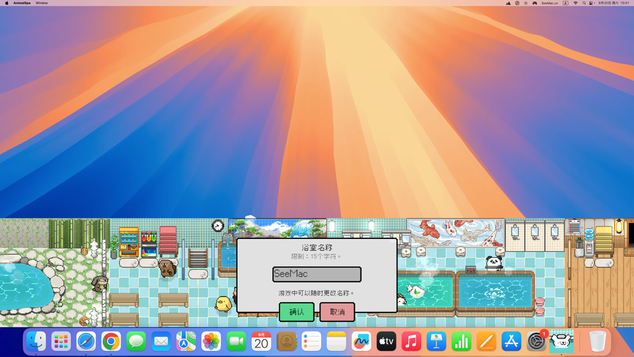Open Freeform from the Dock
Viewport: 634px width, 357px height.
point(361,342)
